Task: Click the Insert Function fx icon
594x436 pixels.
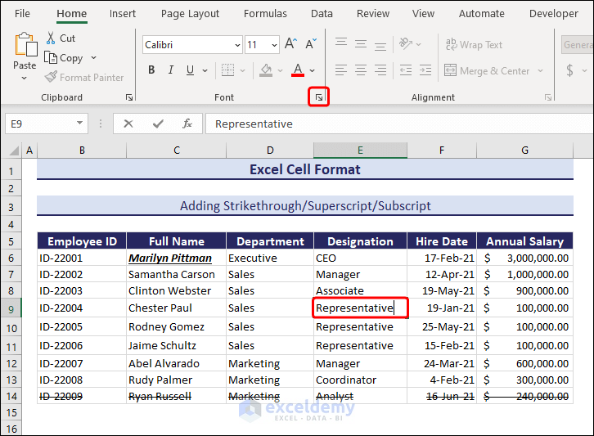Action: coord(187,124)
